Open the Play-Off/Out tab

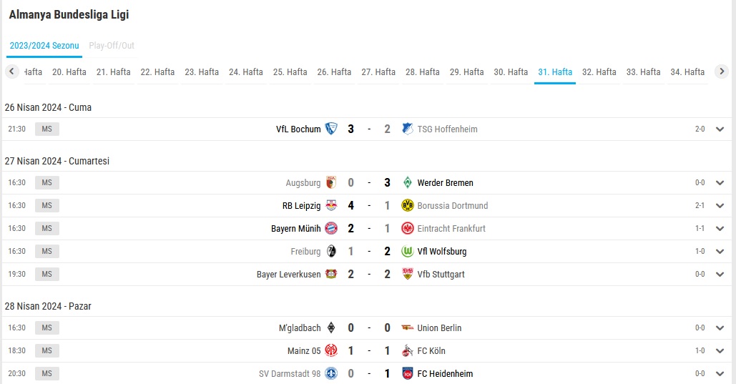(112, 46)
